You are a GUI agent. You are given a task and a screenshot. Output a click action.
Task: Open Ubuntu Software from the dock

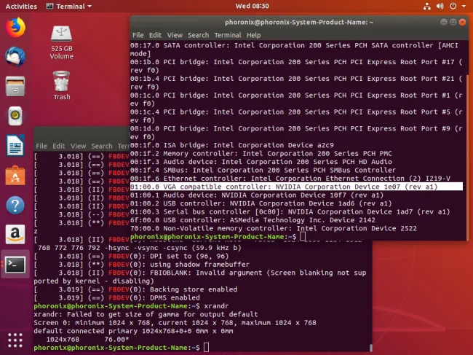tap(15, 175)
